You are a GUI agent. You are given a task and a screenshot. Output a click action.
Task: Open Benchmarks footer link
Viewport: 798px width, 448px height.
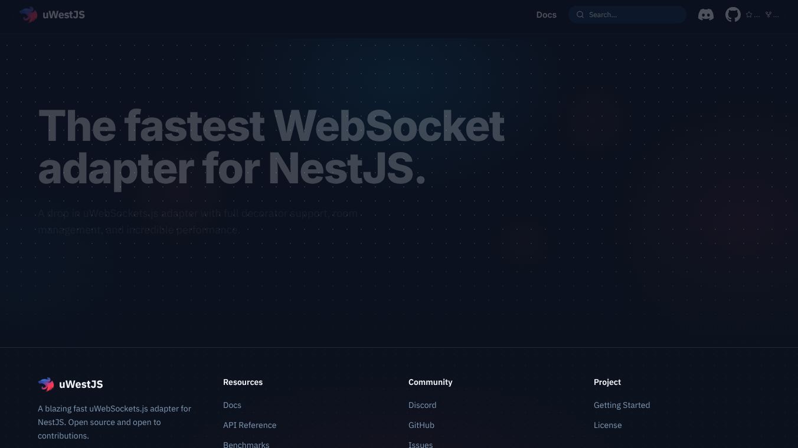(246, 444)
